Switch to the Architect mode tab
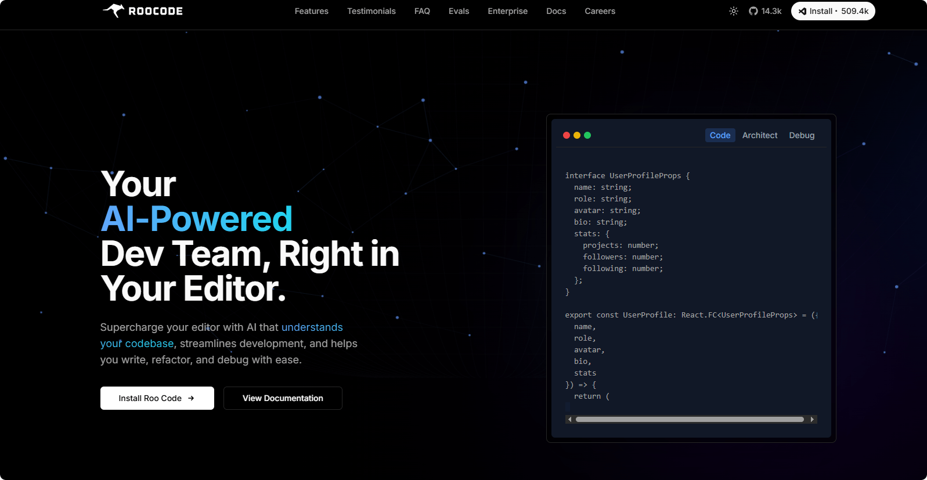The height and width of the screenshot is (480, 927). click(x=760, y=135)
